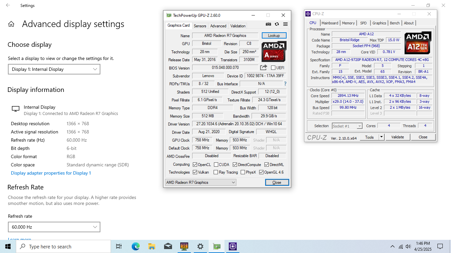Screen dimensions: 451x253
Task: Click the Settings gear icon on taskbar
Action: (x=200, y=246)
